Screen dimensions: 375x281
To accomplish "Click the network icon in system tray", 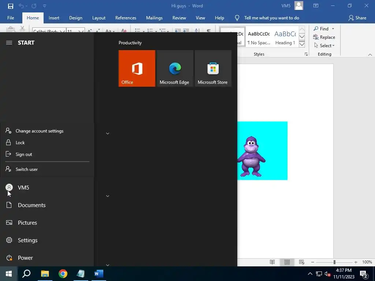I will (x=319, y=274).
